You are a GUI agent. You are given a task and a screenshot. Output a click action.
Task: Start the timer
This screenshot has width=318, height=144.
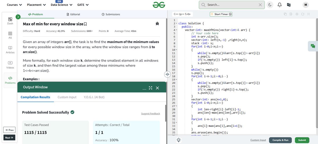click(221, 14)
